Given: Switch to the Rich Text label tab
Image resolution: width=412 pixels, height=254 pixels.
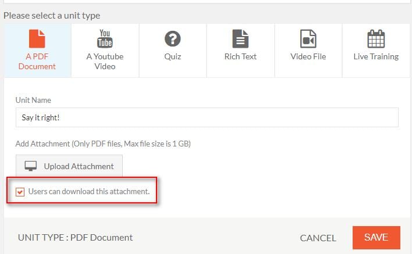Looking at the screenshot, I should pyautogui.click(x=240, y=56).
